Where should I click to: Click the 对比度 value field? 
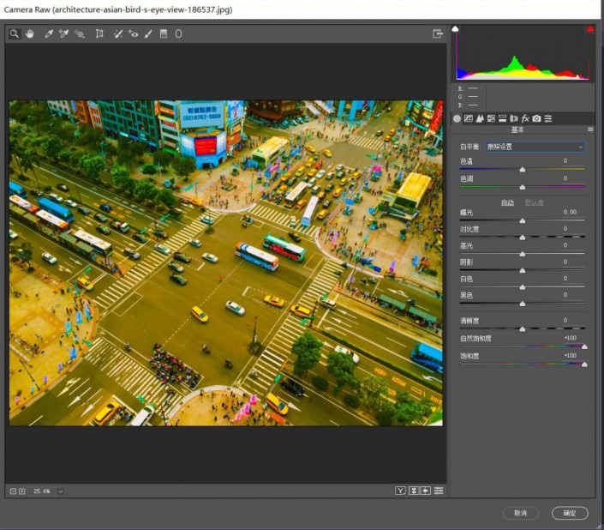[x=565, y=229]
